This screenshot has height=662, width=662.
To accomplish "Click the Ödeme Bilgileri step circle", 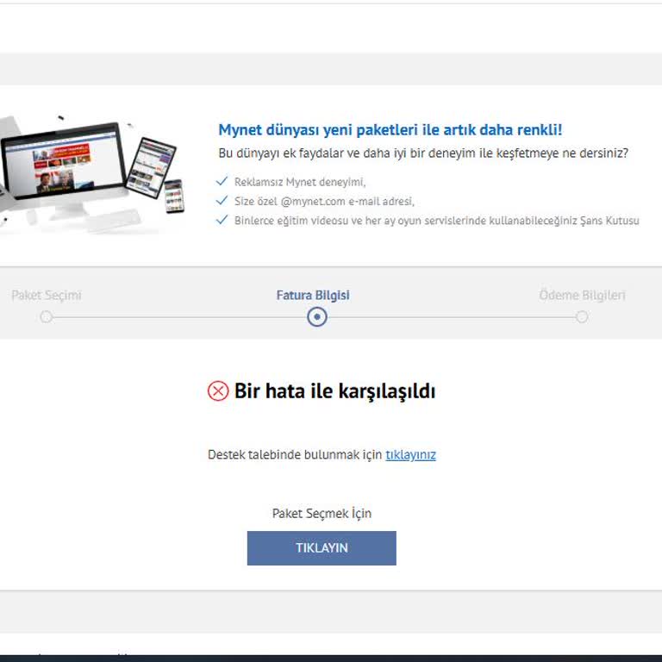I will 582,316.
